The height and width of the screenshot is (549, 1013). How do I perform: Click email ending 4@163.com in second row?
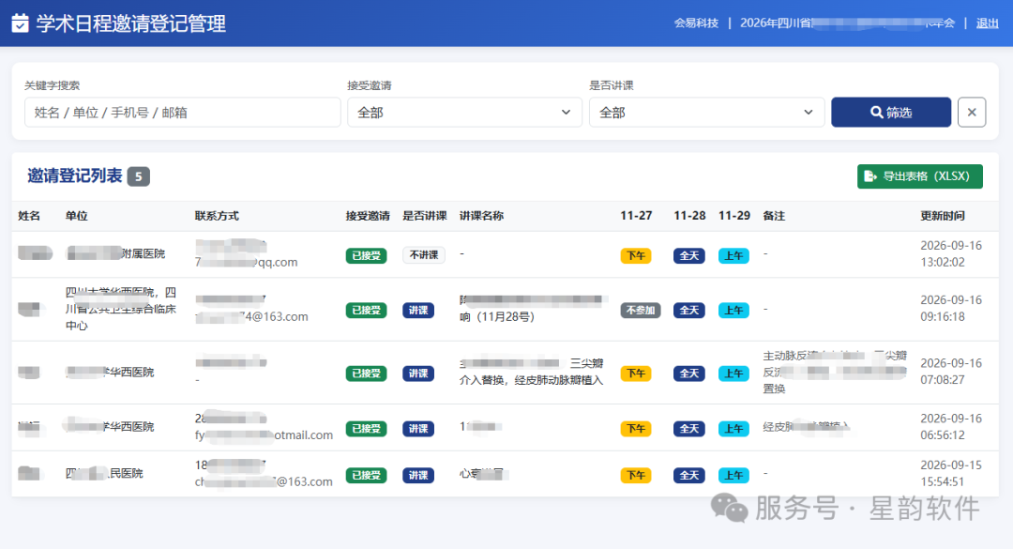click(x=252, y=317)
